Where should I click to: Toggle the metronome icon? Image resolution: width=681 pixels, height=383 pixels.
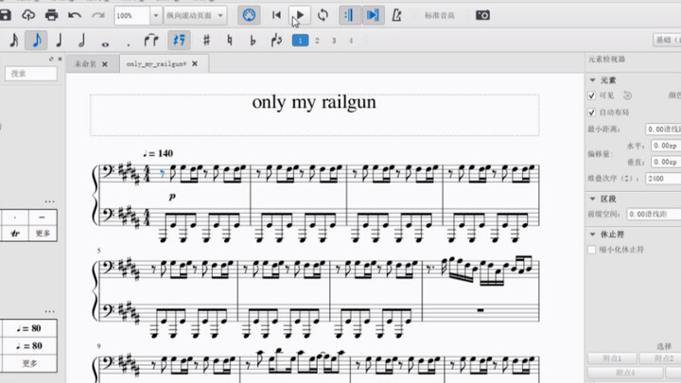click(396, 15)
